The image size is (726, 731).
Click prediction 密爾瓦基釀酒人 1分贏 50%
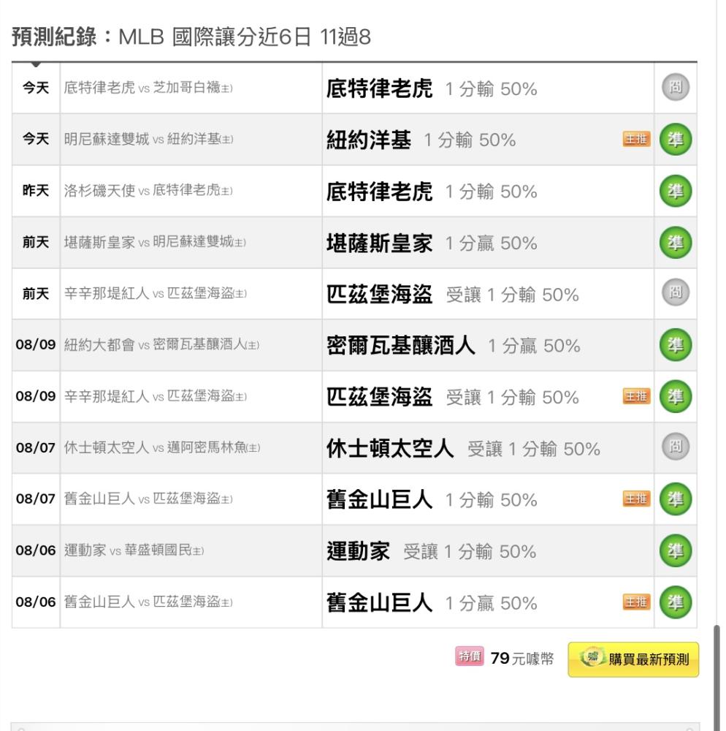[x=454, y=346]
